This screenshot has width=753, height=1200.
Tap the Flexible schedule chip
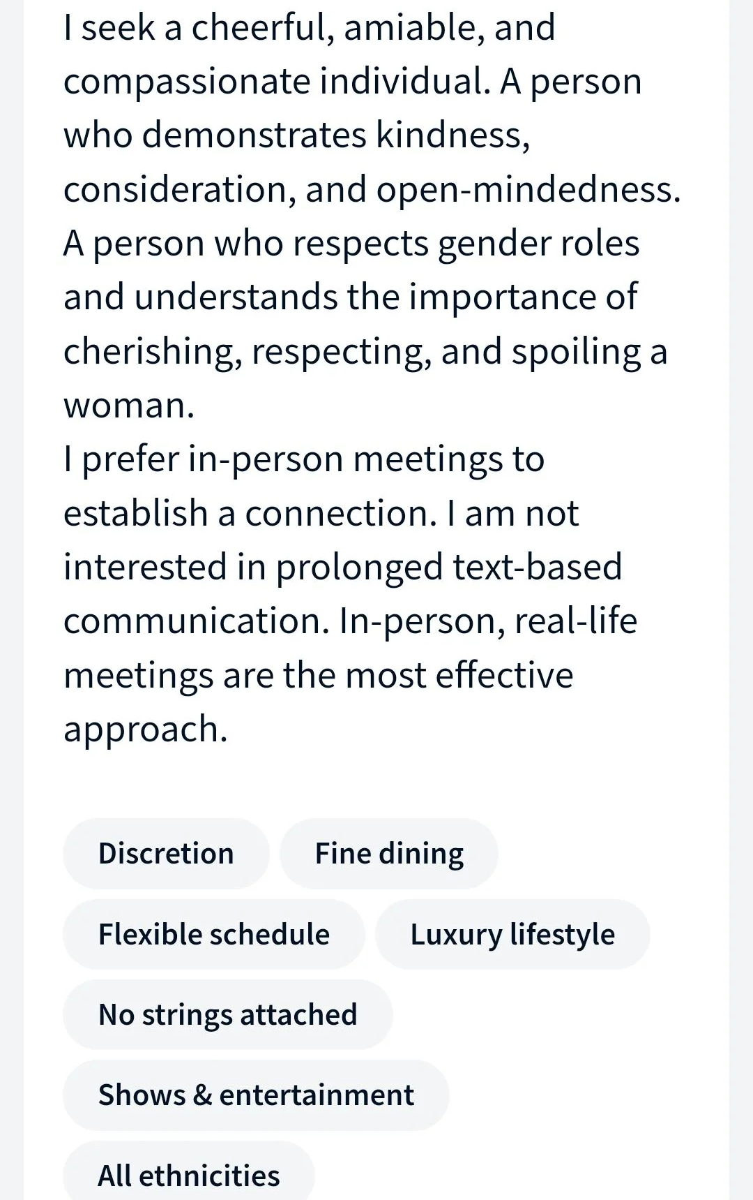pos(214,934)
